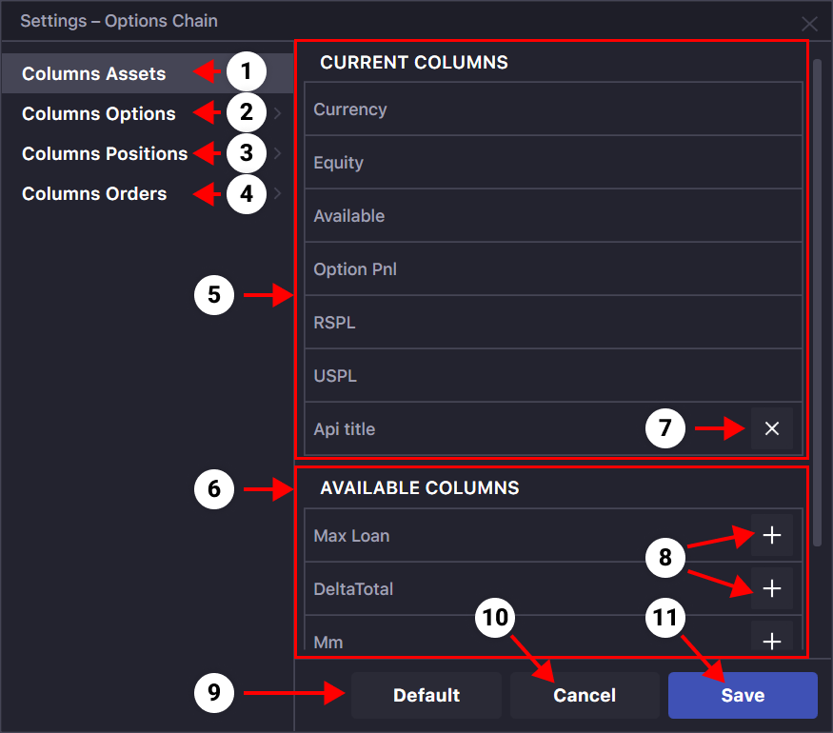Select the RSPL current column row
833x733 pixels.
(x=553, y=322)
